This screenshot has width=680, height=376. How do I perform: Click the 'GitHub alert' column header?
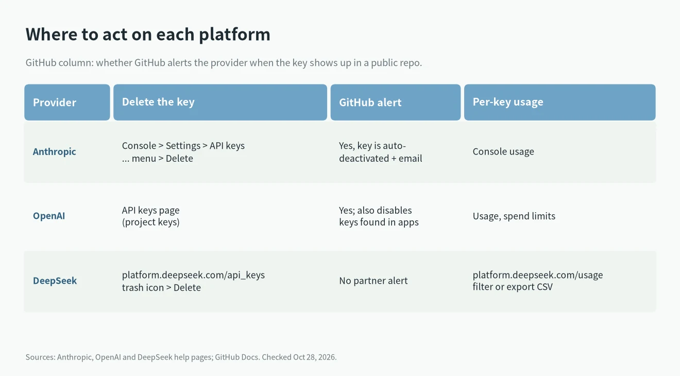396,102
